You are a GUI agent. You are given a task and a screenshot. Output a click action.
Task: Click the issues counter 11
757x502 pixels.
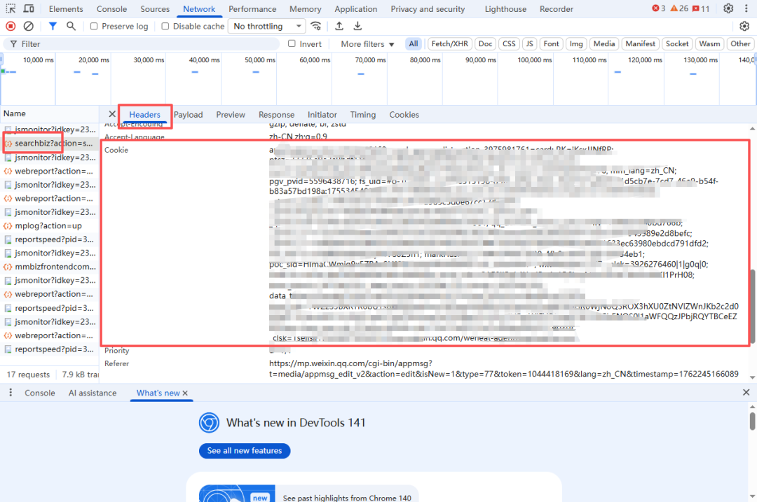(701, 8)
